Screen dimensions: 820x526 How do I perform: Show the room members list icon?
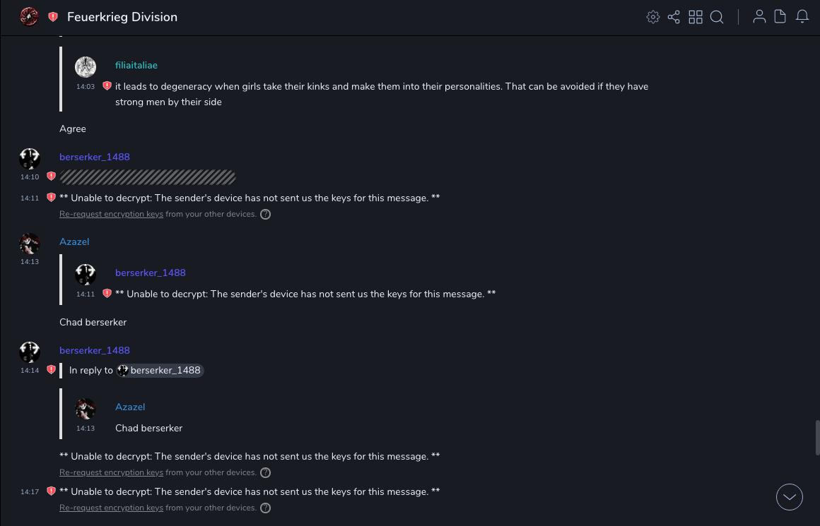point(759,17)
